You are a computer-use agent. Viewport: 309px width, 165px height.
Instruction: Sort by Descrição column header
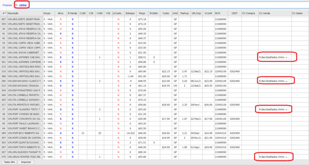[x=25, y=13]
